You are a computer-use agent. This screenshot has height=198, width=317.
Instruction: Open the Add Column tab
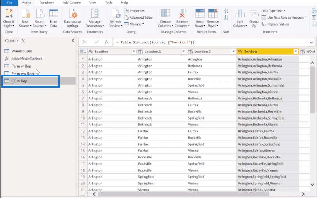(71, 3)
